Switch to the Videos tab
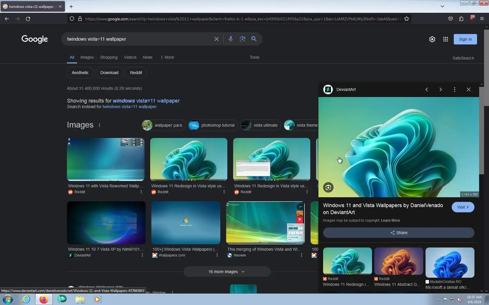Image resolution: width=489 pixels, height=305 pixels. (x=130, y=57)
